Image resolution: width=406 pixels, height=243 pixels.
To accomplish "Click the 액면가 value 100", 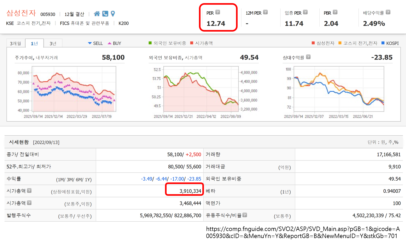I will [397, 203].
